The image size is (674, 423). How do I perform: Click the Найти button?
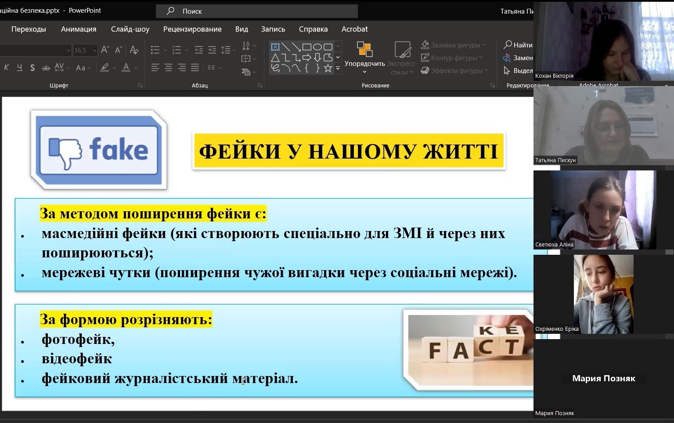click(518, 45)
